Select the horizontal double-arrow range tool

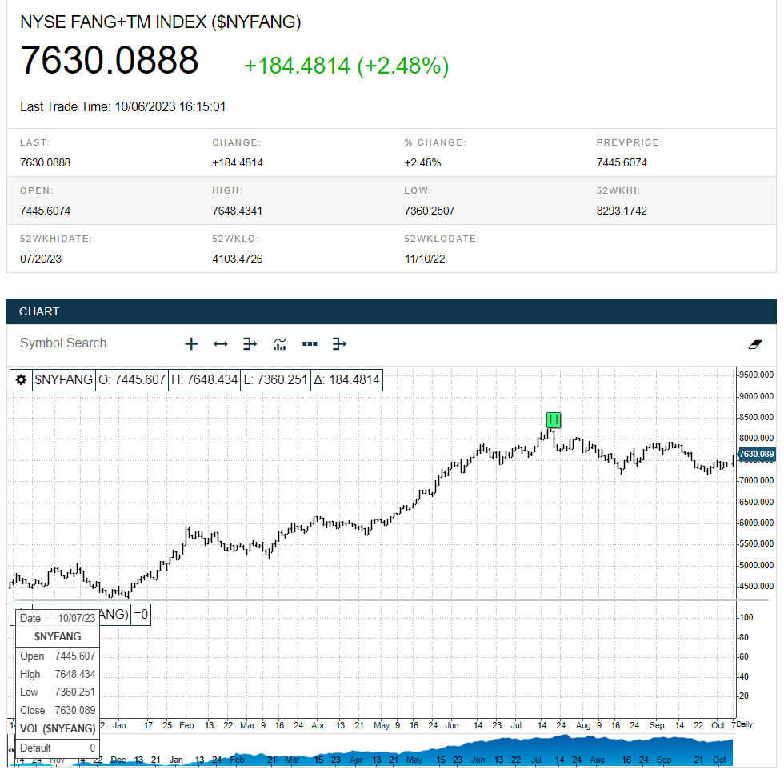pos(221,343)
